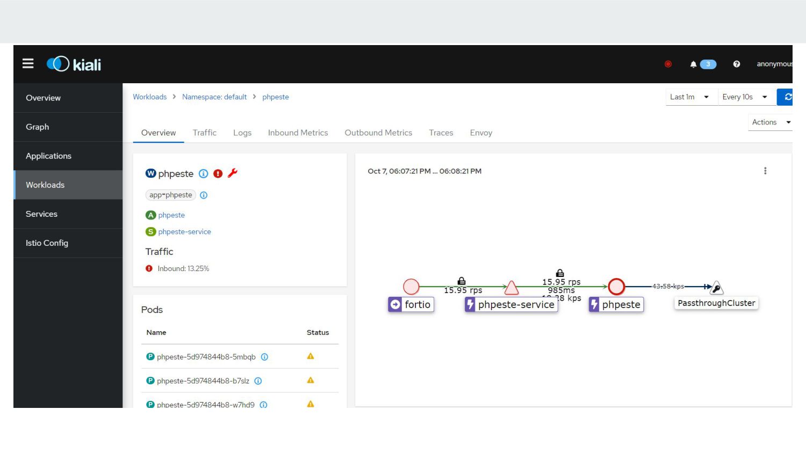The height and width of the screenshot is (453, 806).
Task: Switch to the Outbound Metrics tab
Action: pos(378,133)
